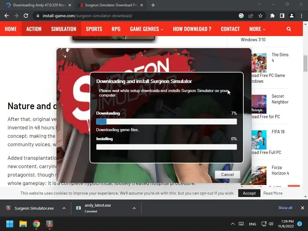Click the page vertical scrollbar thumb

pyautogui.click(x=305, y=64)
